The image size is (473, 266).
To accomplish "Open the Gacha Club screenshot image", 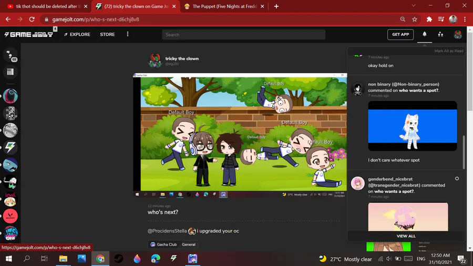I will point(240,136).
